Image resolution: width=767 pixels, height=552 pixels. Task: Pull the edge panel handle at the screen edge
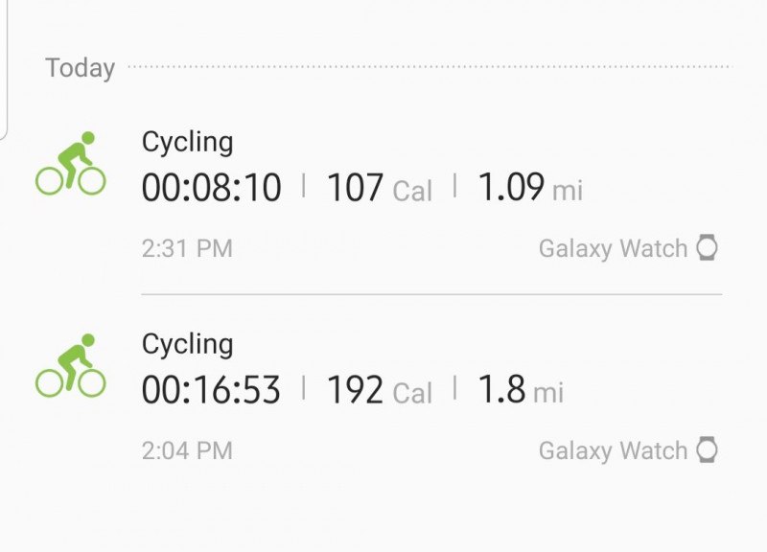[4, 67]
